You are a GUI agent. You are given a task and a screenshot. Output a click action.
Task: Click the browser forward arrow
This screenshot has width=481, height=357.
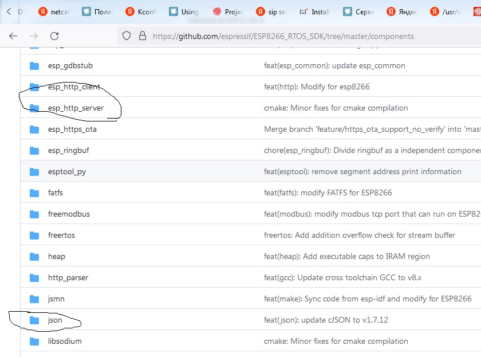click(34, 36)
